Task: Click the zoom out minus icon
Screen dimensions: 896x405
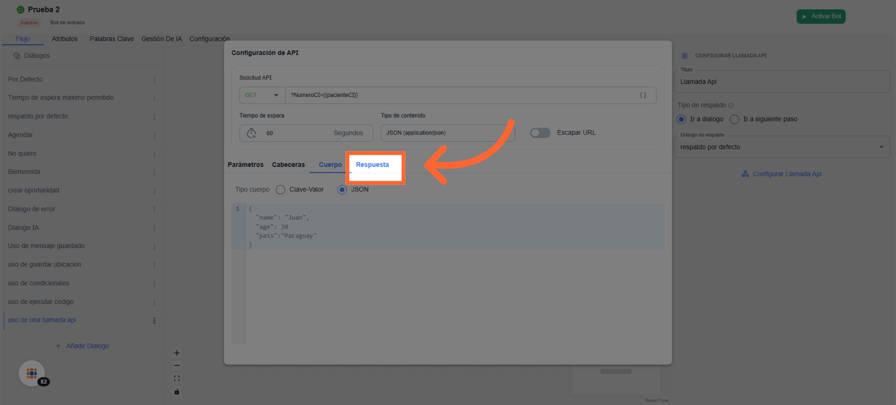Action: click(177, 365)
